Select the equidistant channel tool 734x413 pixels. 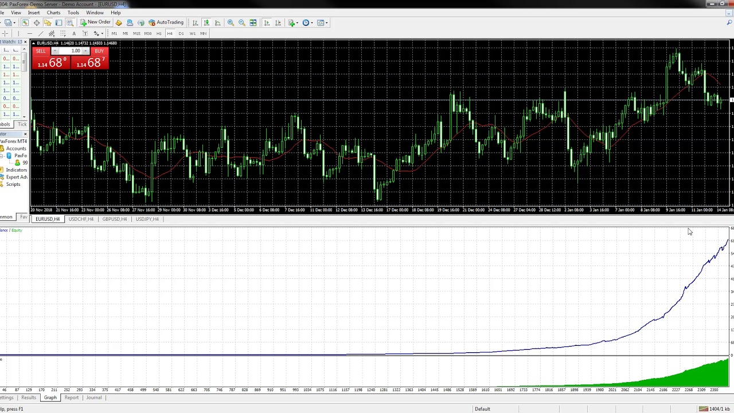pos(52,33)
